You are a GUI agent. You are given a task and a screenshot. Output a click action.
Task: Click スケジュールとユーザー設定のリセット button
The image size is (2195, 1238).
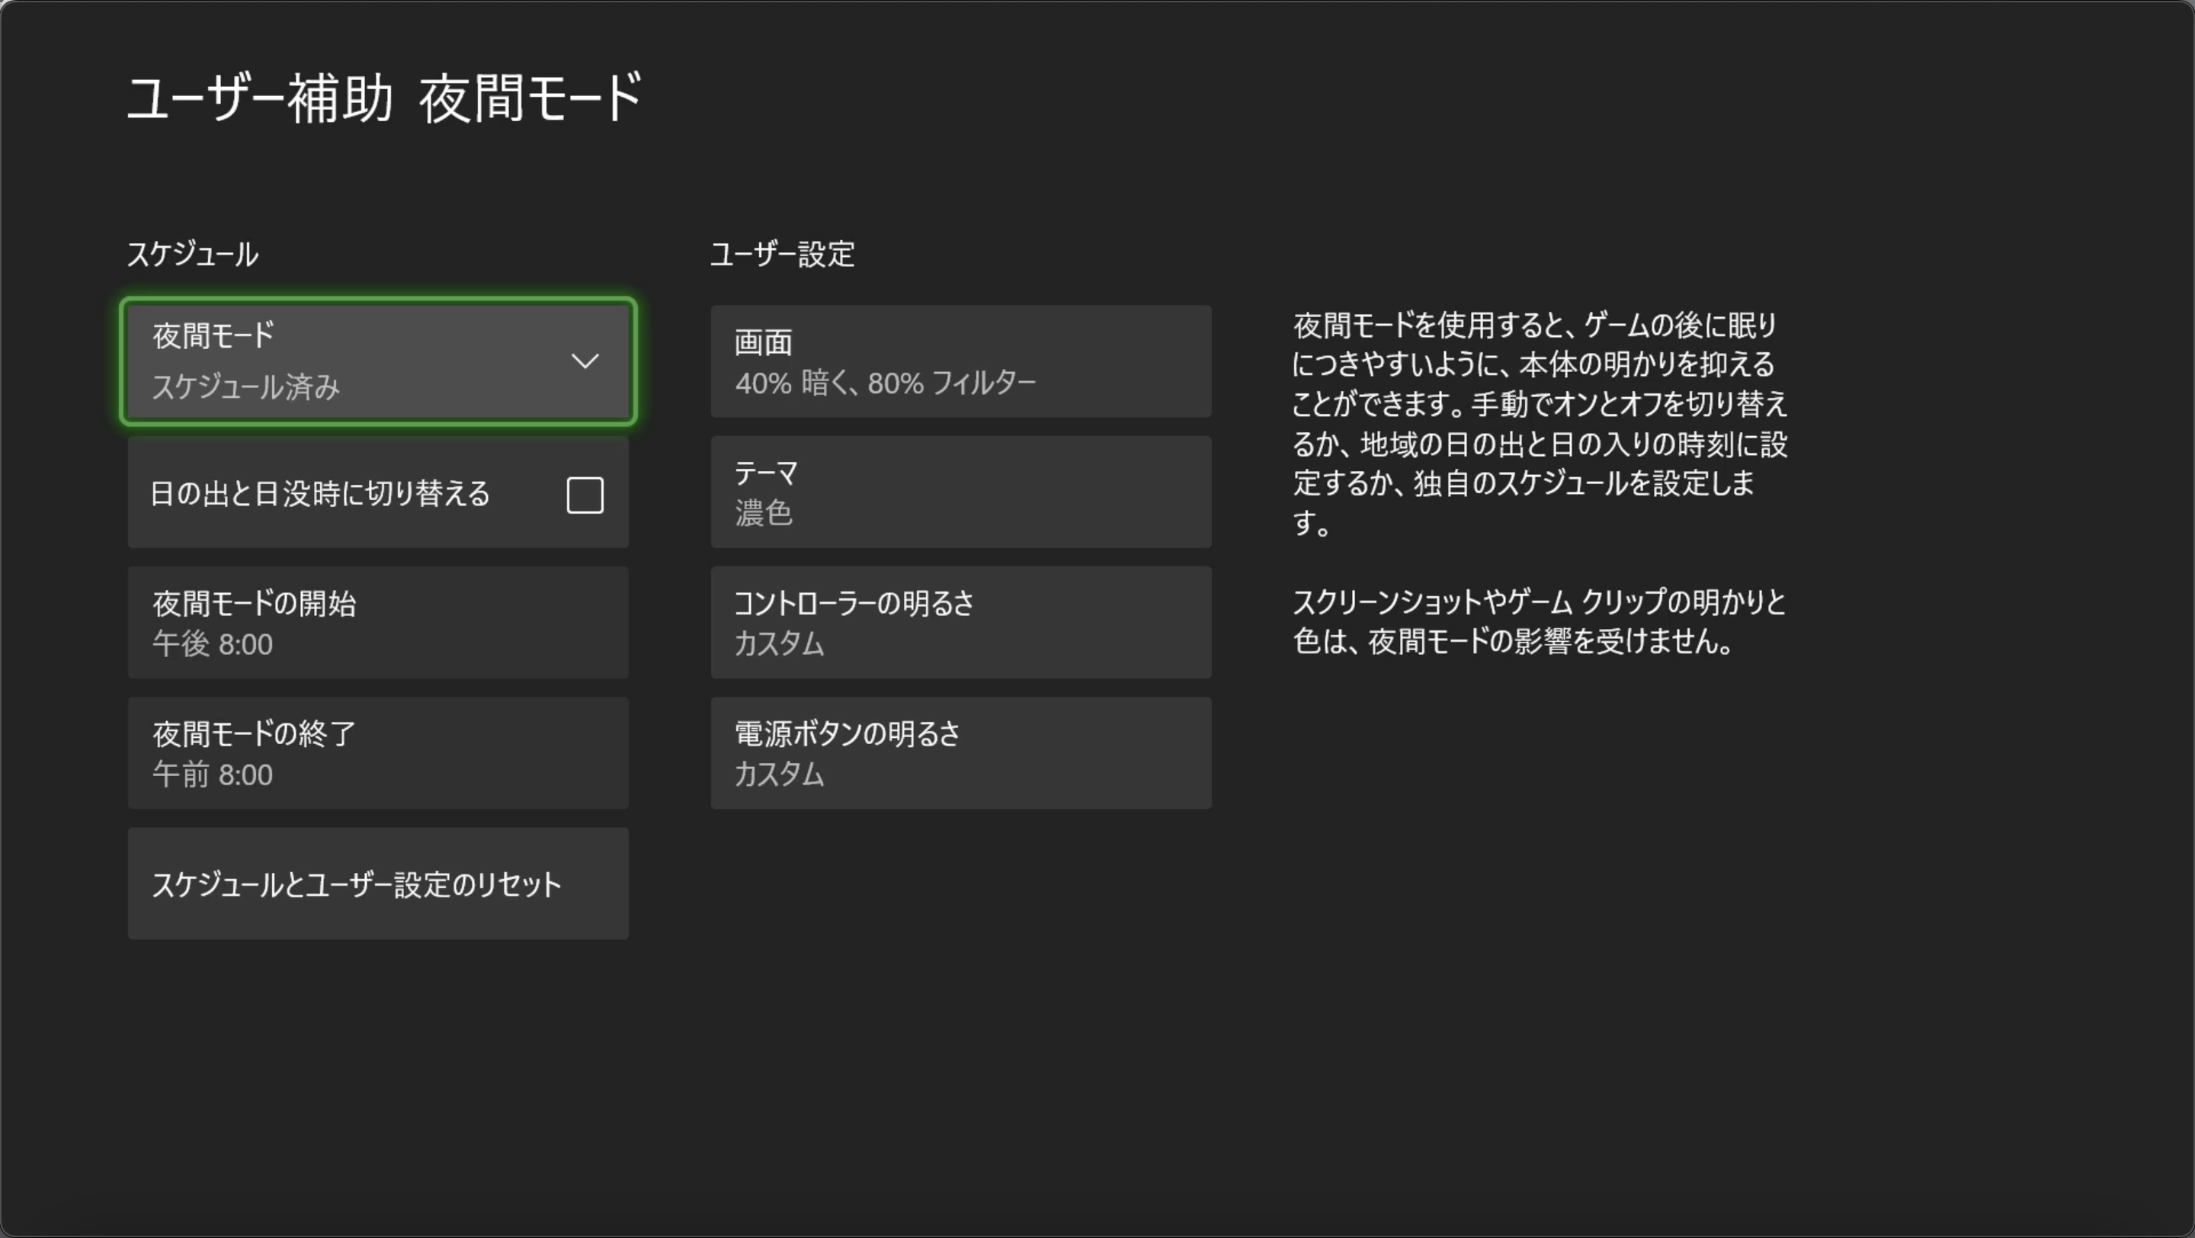[x=378, y=884]
